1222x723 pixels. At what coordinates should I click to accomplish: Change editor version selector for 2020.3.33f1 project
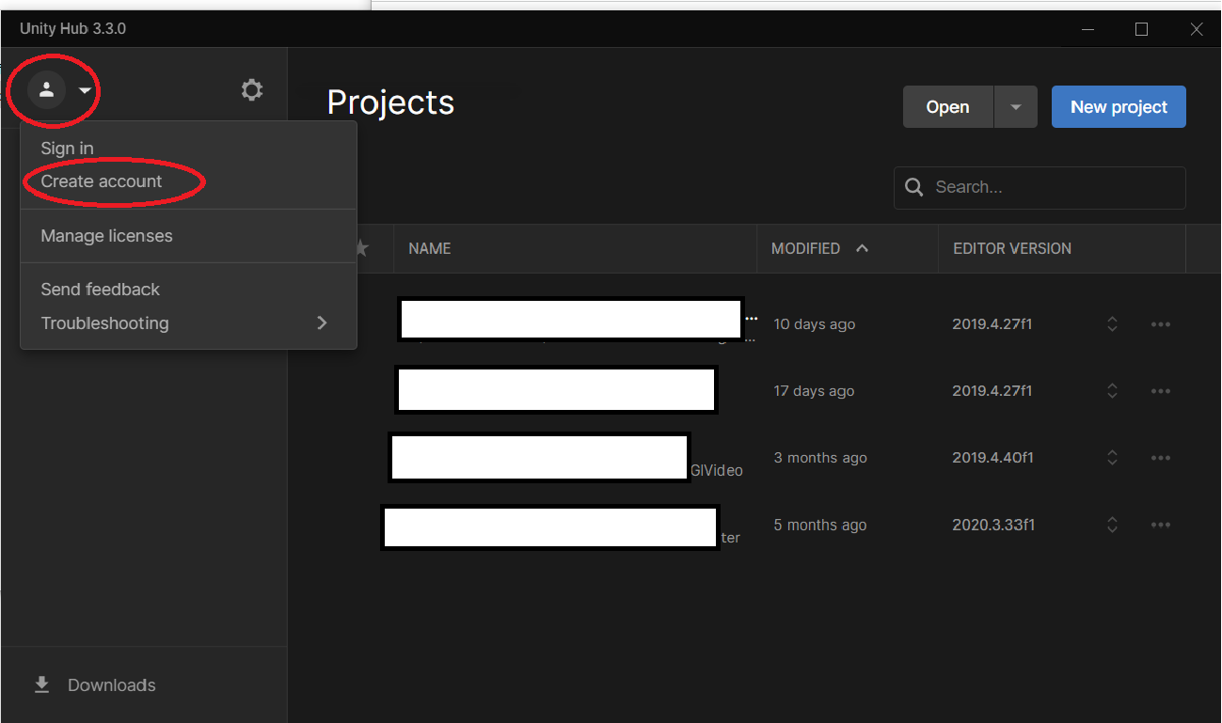click(x=1112, y=525)
